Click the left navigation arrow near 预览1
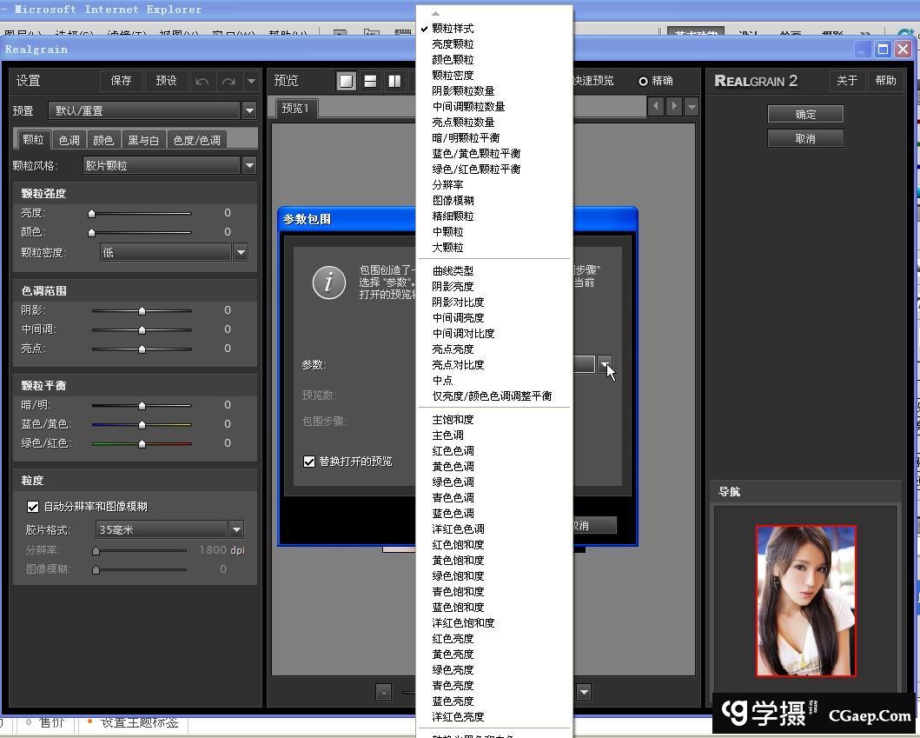Image resolution: width=920 pixels, height=738 pixels. coord(656,106)
